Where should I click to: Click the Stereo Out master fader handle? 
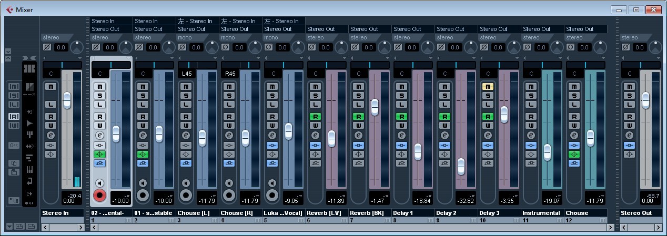point(645,100)
